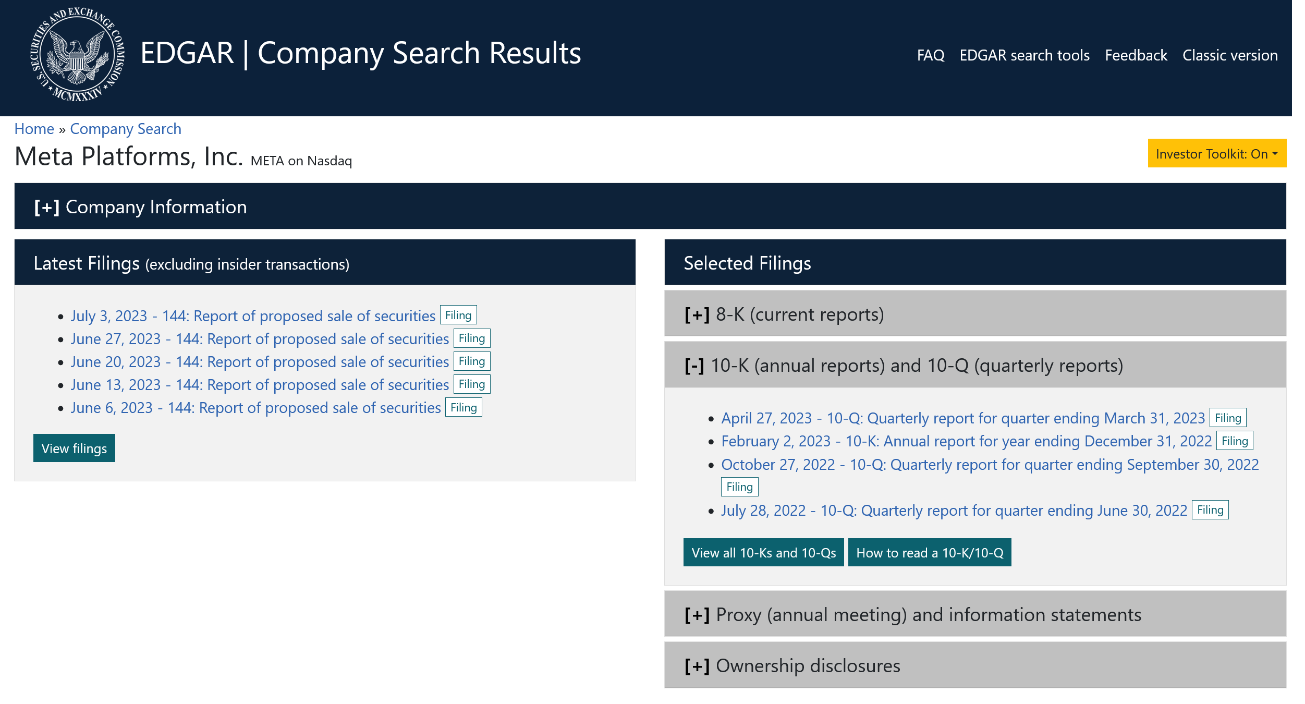Open April 27, 2023 10-Q report

click(963, 418)
